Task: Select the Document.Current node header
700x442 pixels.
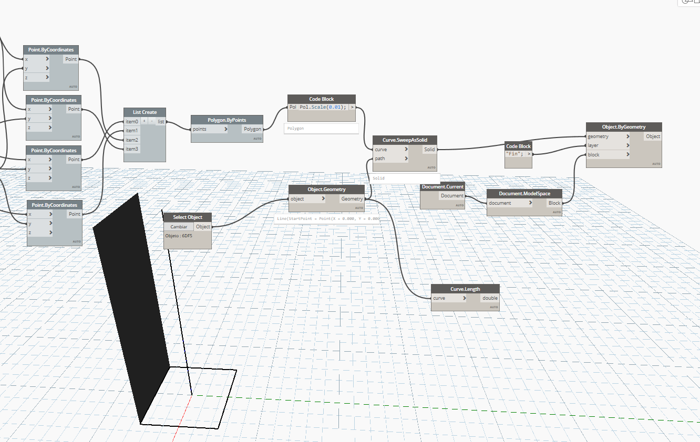Action: click(x=442, y=187)
